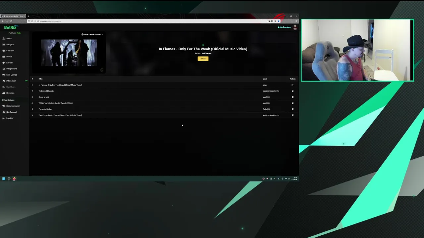424x238 pixels.
Task: Open the Interaction label
Action: click(11, 81)
